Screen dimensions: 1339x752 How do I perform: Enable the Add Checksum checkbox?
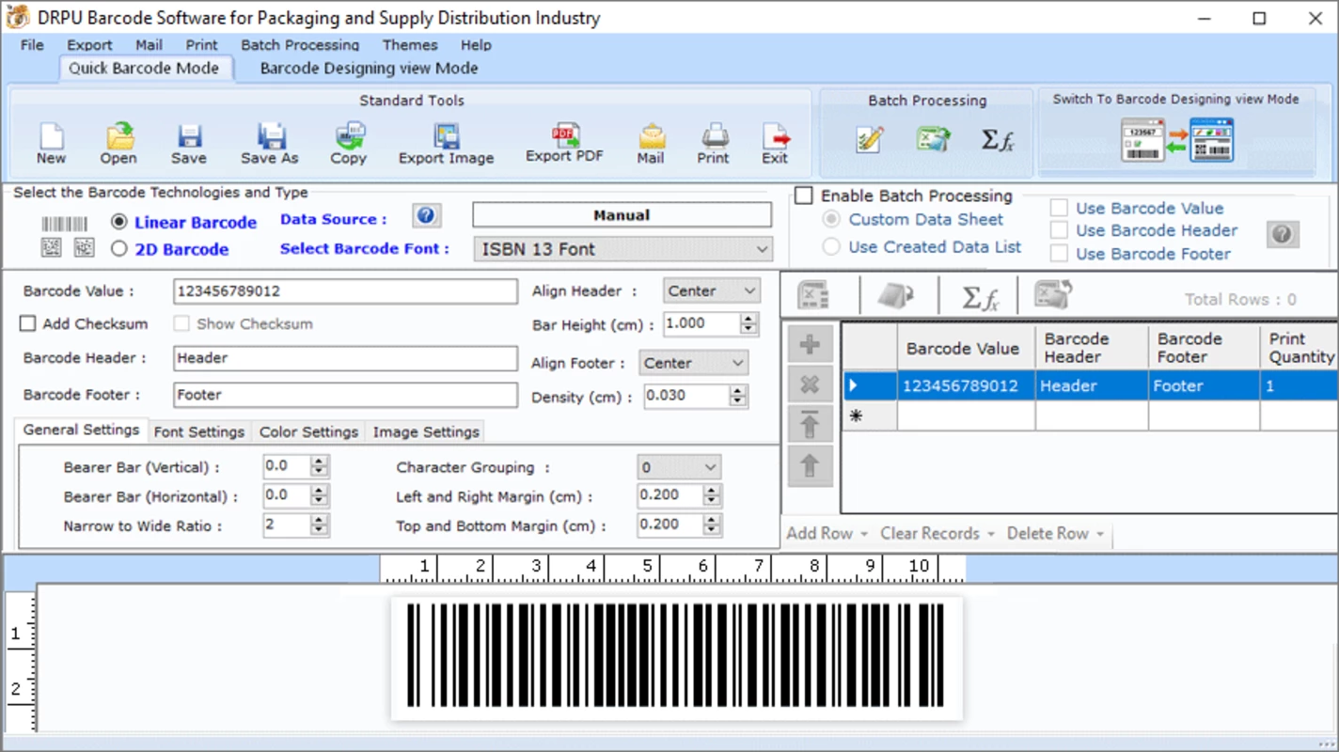click(x=28, y=323)
